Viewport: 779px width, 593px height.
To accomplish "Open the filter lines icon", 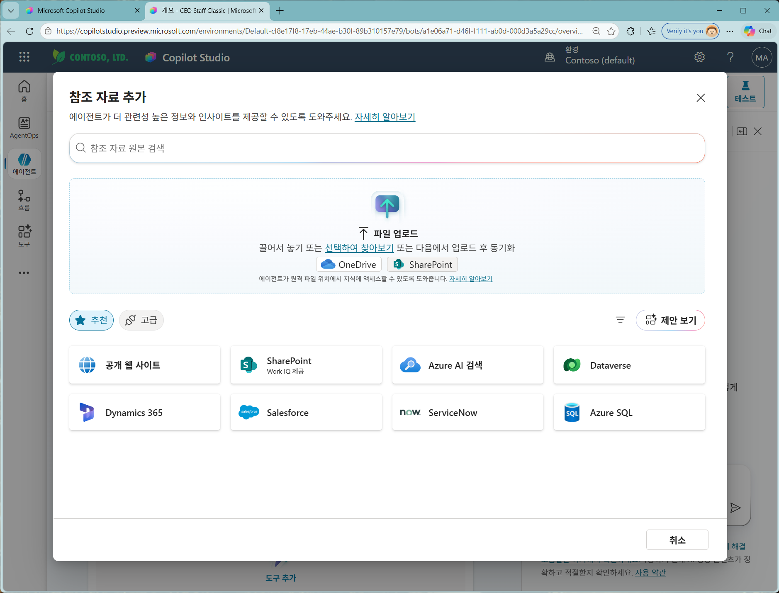I will 620,320.
